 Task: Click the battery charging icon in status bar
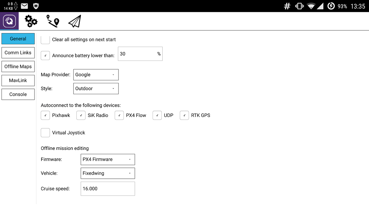331,6
